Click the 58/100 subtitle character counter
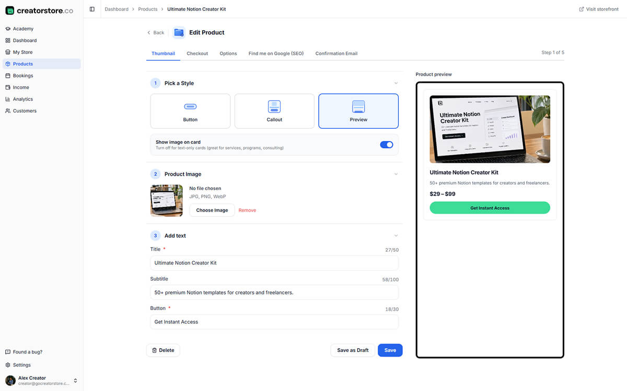The image size is (627, 391). coord(390,280)
